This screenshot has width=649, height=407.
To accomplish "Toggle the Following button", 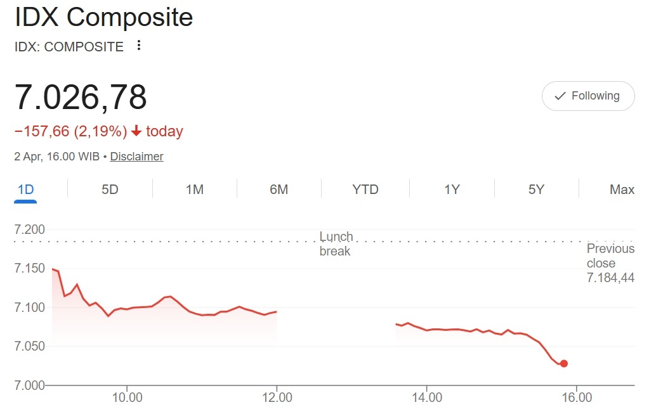I will (x=587, y=96).
